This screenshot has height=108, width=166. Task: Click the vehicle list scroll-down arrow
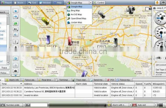click(x=8, y=63)
